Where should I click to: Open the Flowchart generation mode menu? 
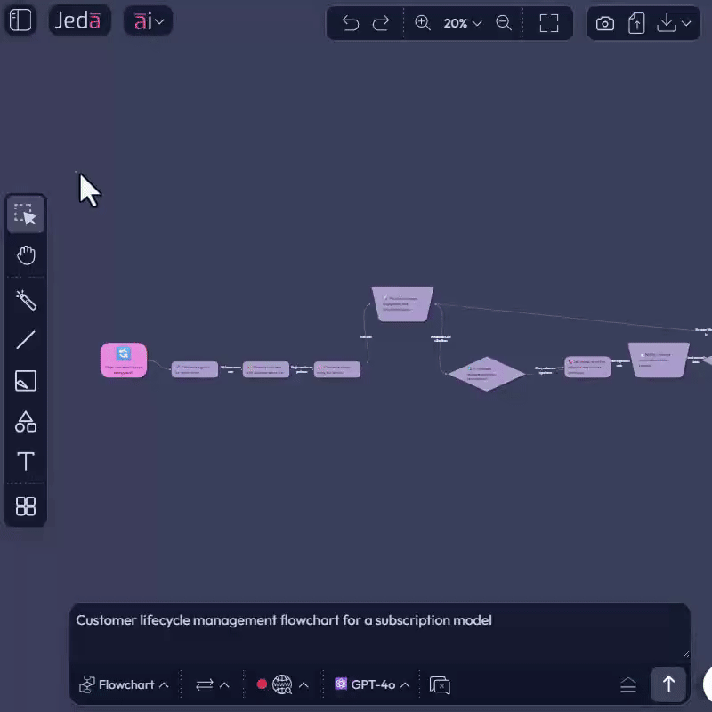point(125,684)
